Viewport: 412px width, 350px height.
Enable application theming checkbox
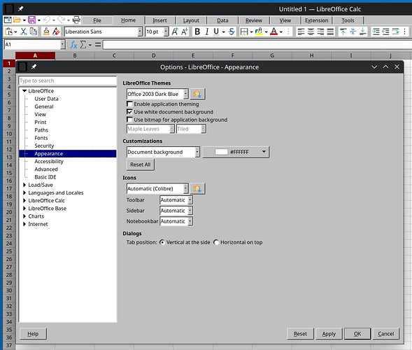pos(129,104)
